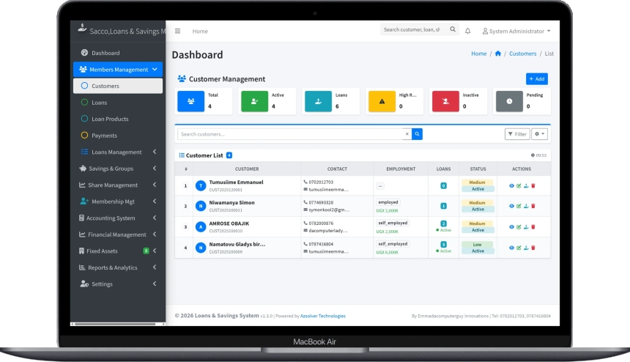Click the edit icon for Niwamanya Simon
This screenshot has height=362, width=630.
tap(519, 206)
